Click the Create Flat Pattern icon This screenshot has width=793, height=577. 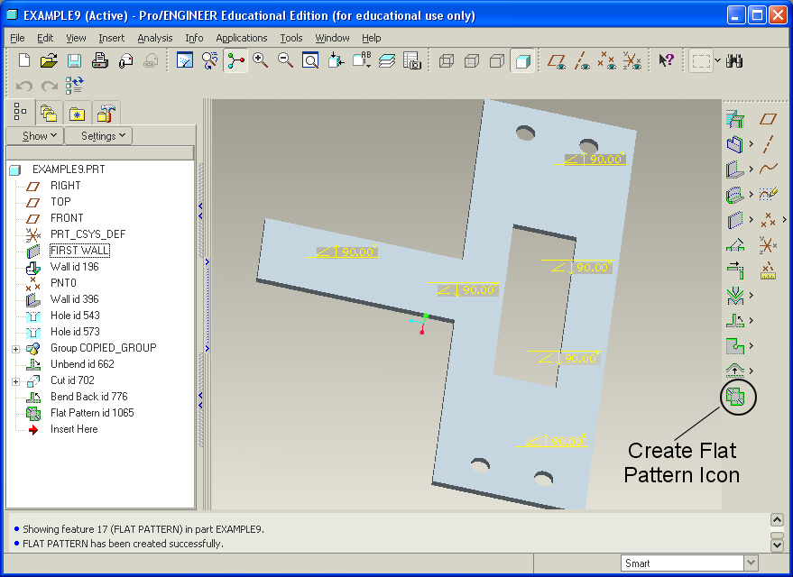pyautogui.click(x=737, y=397)
